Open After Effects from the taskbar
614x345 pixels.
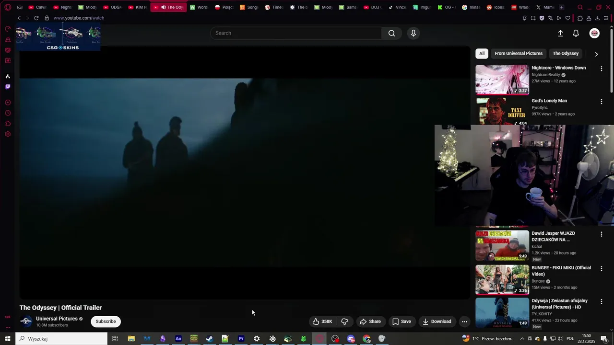coord(178,339)
